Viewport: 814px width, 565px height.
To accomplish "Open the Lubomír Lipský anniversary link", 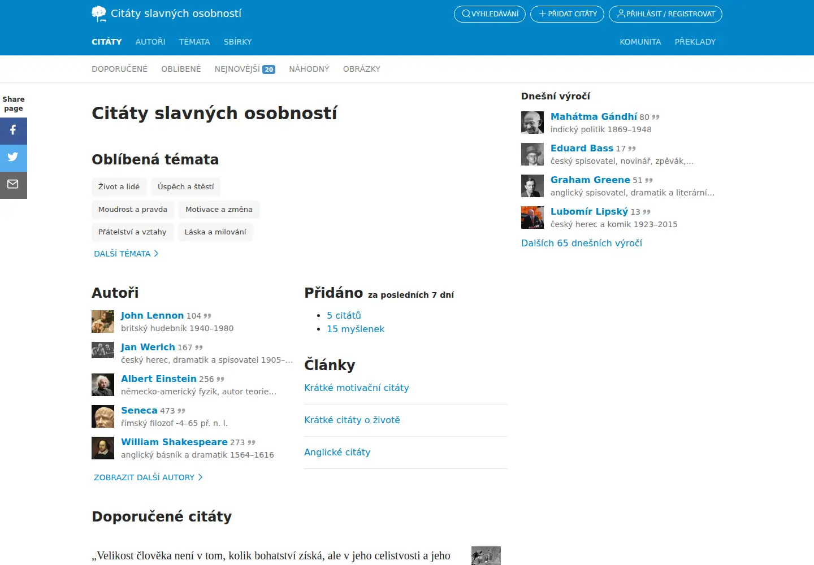I will click(x=589, y=211).
